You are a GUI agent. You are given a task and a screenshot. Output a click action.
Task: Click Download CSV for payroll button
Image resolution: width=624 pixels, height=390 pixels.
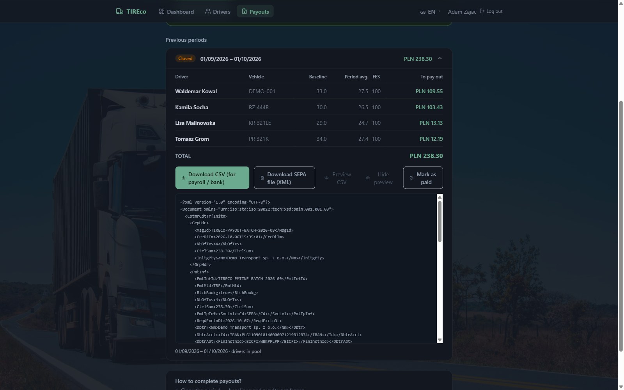212,178
